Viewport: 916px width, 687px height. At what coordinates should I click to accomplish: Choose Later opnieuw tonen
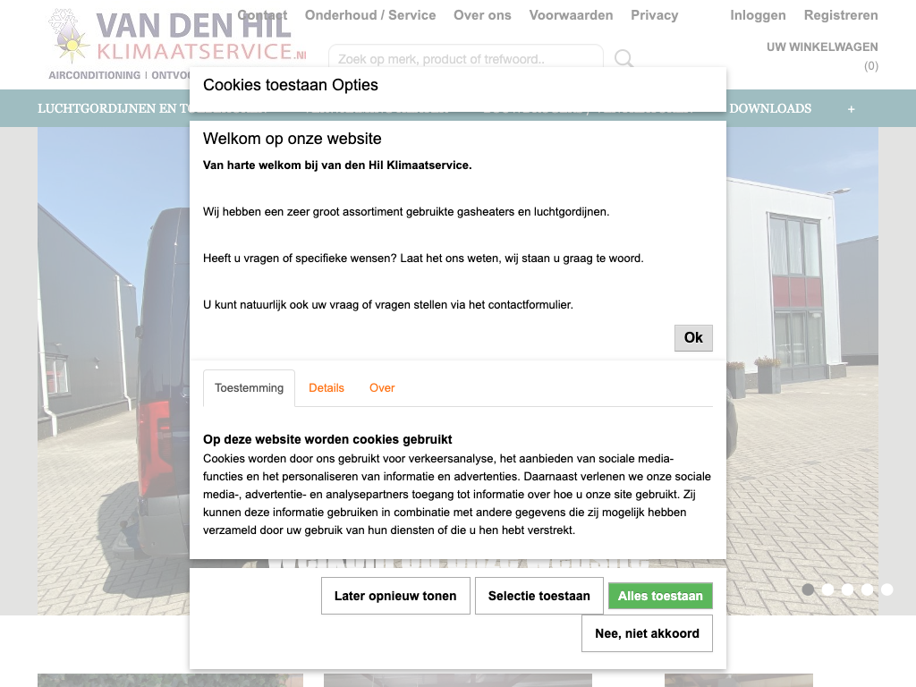(x=395, y=596)
